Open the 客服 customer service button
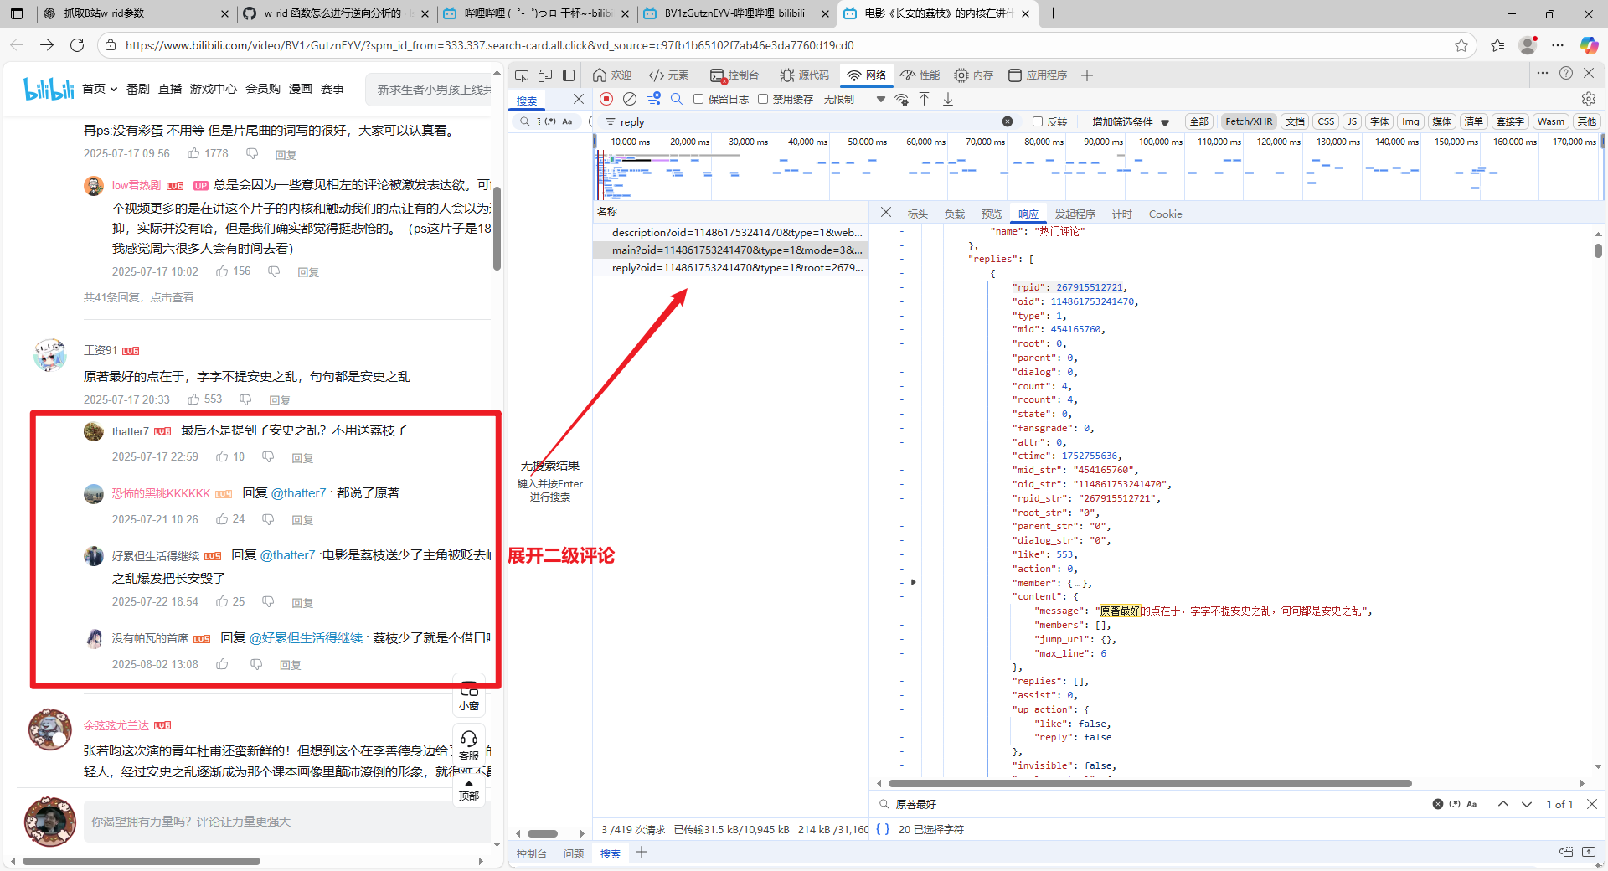1608x871 pixels. pyautogui.click(x=469, y=745)
